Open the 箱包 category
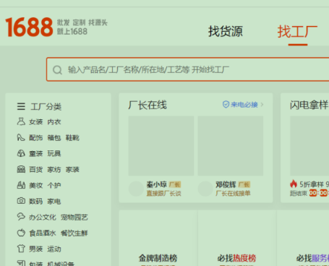 [54, 138]
